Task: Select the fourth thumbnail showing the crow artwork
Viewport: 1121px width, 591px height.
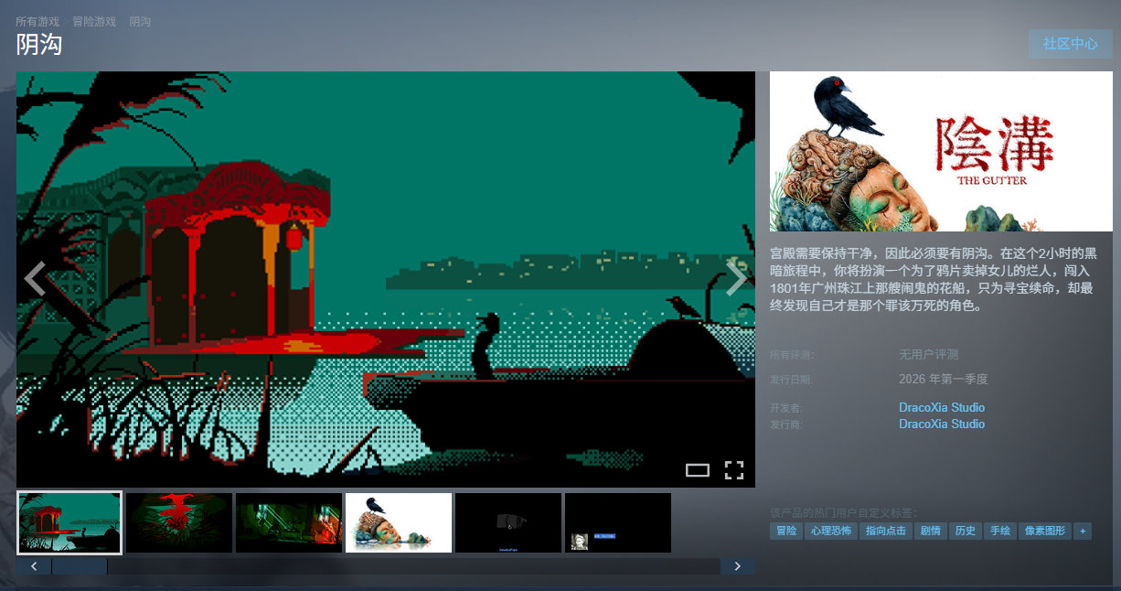Action: 398,522
